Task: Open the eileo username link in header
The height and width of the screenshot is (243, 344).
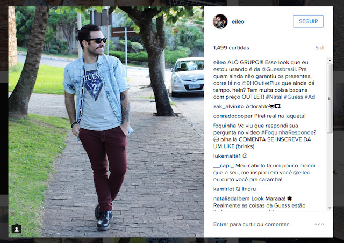Action: click(x=238, y=21)
